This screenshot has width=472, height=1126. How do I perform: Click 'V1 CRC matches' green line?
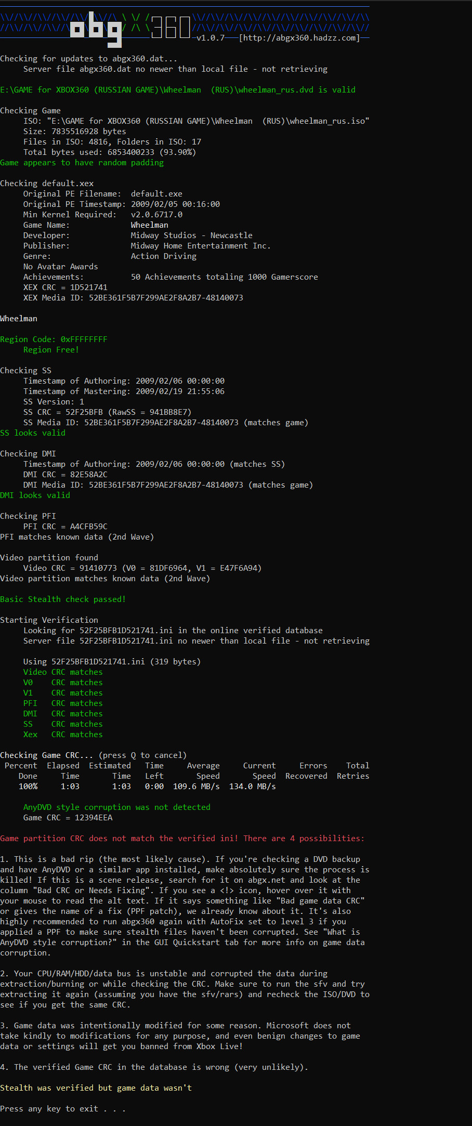[x=63, y=693]
